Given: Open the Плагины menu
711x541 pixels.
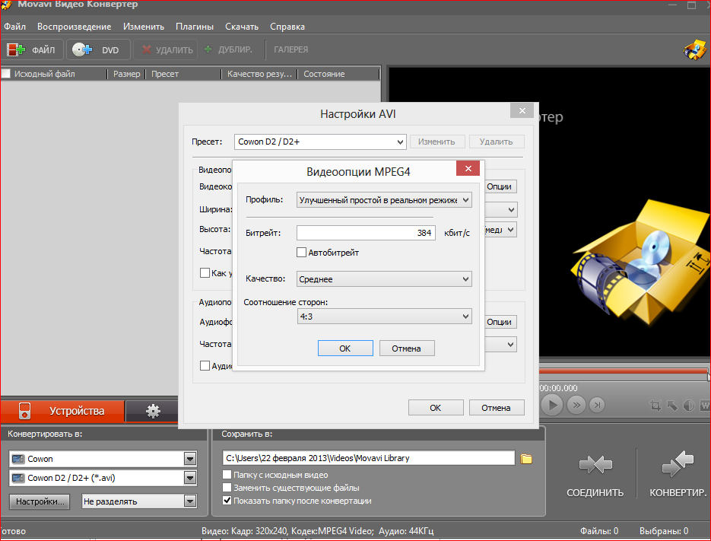Looking at the screenshot, I should 195,27.
